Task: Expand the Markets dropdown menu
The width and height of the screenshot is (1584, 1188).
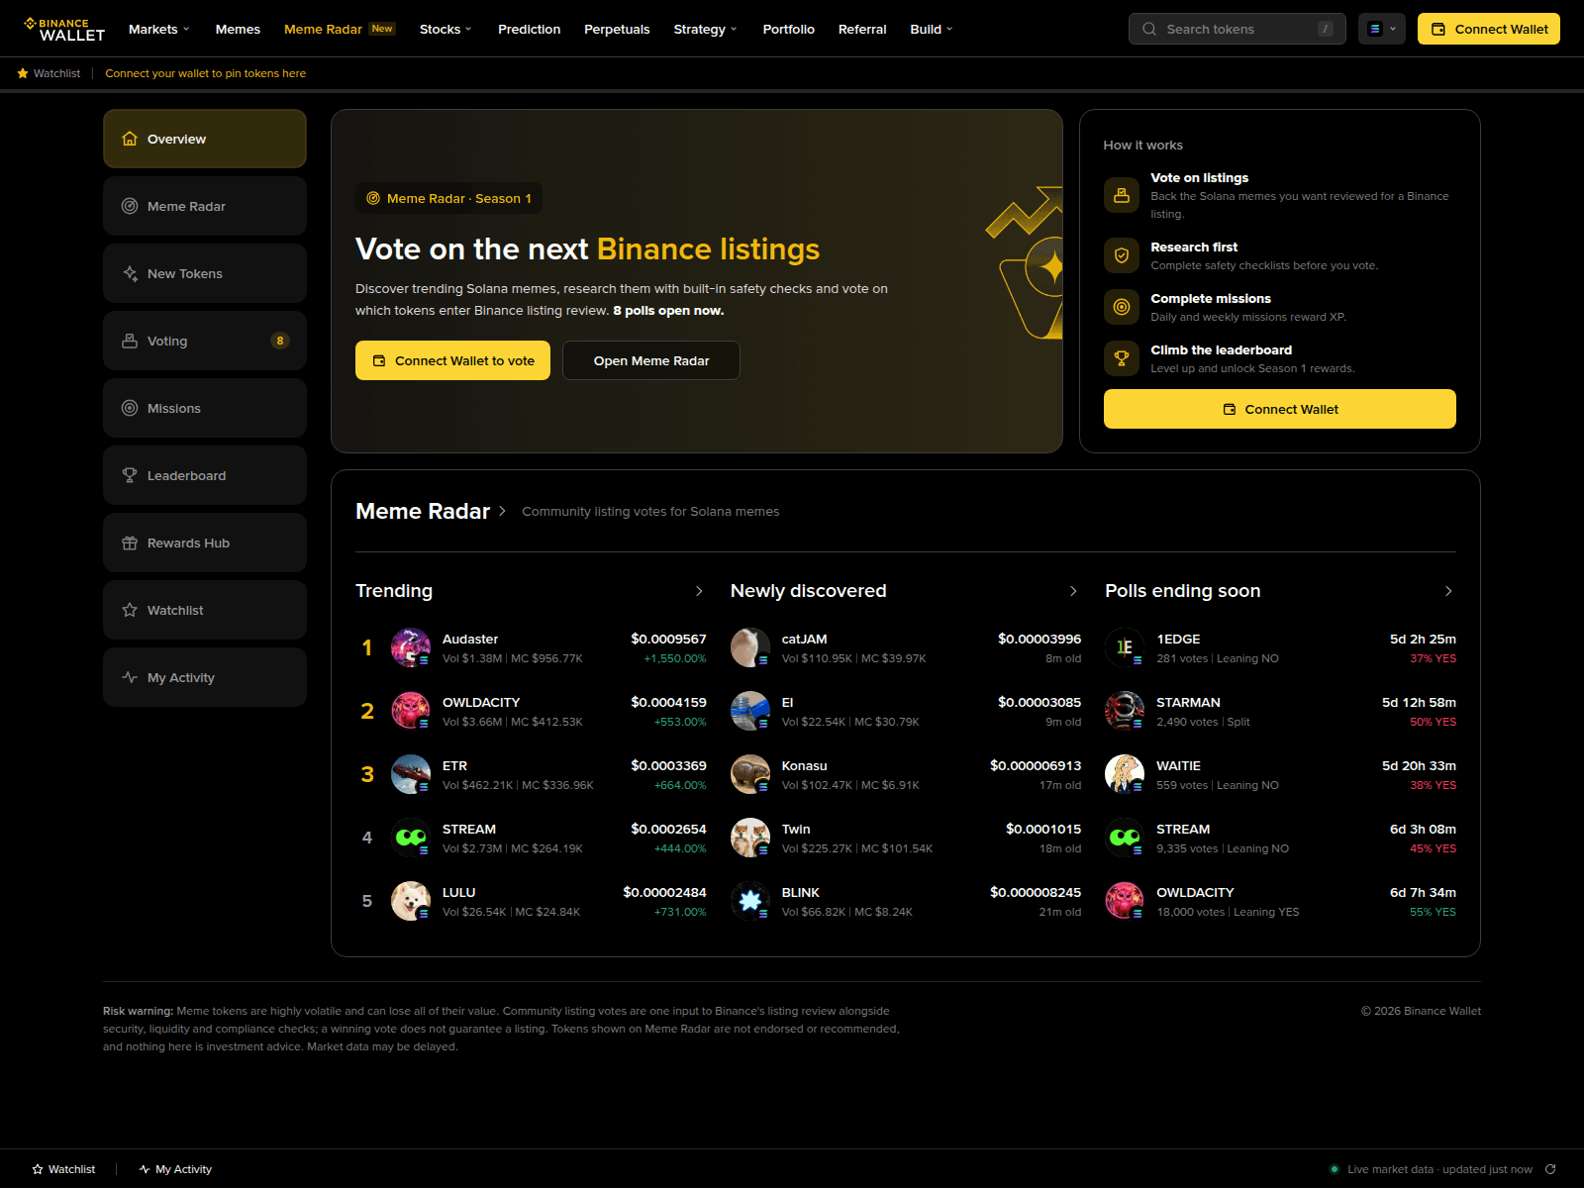Action: click(158, 29)
